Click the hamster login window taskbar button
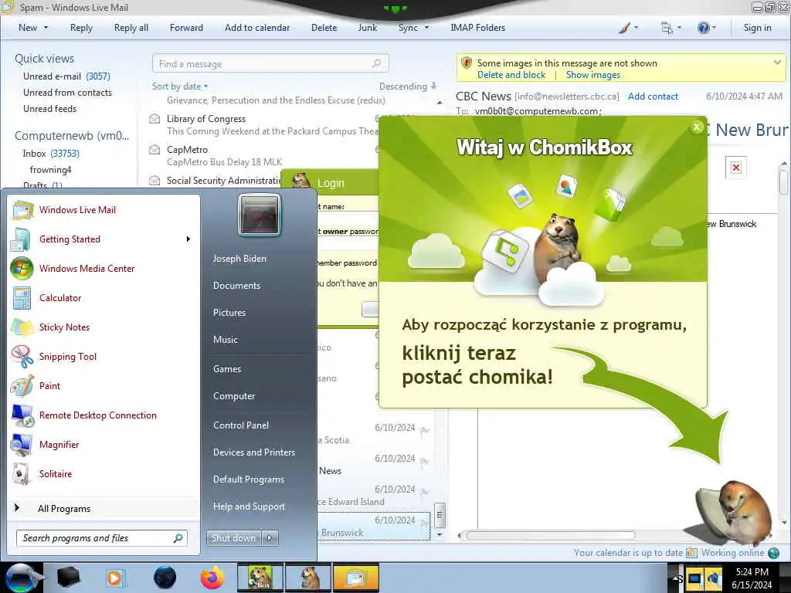 [x=308, y=578]
